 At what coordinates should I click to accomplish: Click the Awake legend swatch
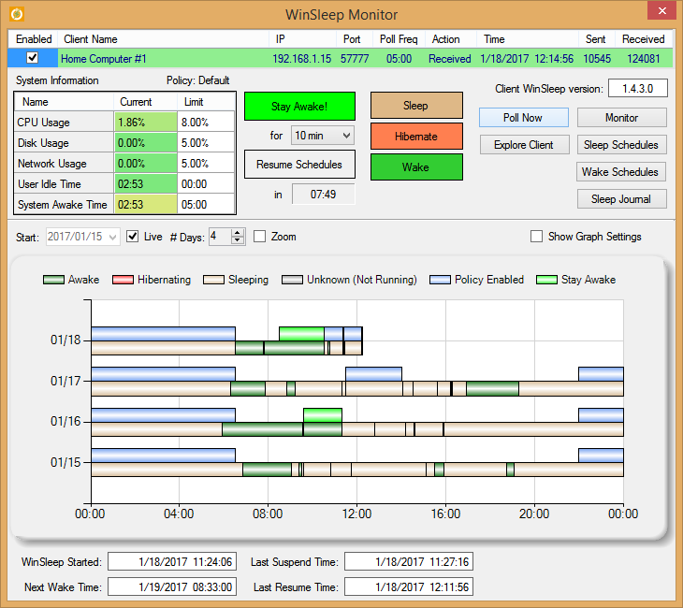click(x=53, y=280)
